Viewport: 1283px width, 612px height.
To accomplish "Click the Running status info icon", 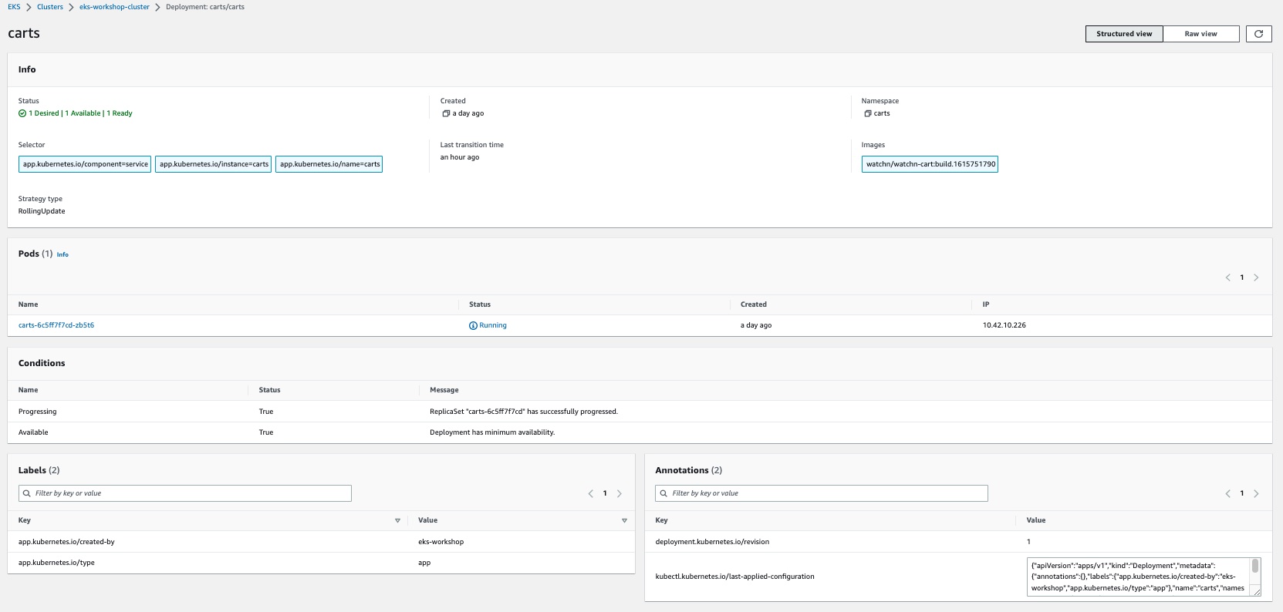I will coord(473,325).
